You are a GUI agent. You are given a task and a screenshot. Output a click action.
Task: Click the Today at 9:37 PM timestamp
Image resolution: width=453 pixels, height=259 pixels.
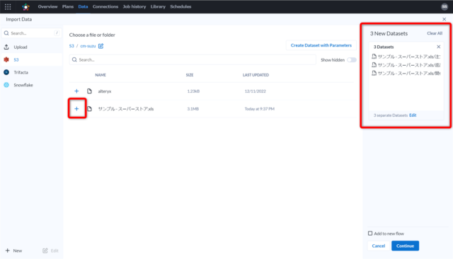pyautogui.click(x=260, y=109)
